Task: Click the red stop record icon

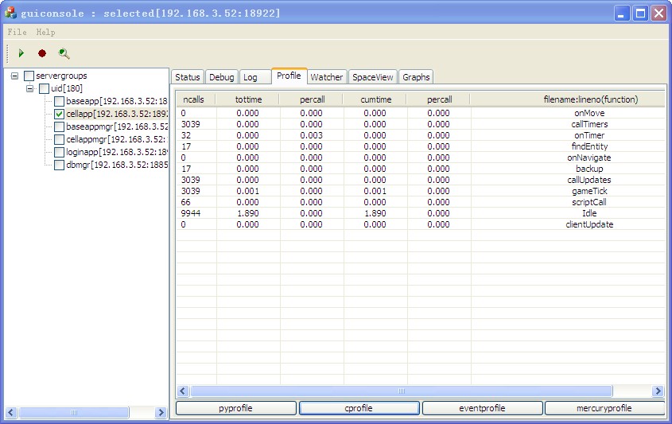Action: (x=42, y=53)
